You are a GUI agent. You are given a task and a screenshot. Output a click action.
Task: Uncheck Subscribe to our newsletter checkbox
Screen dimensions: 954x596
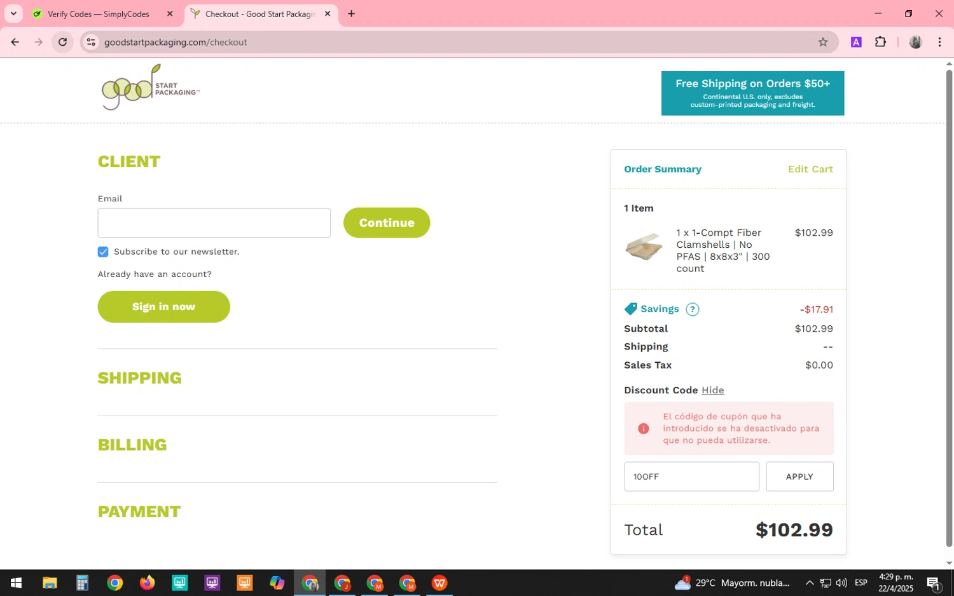pos(103,252)
